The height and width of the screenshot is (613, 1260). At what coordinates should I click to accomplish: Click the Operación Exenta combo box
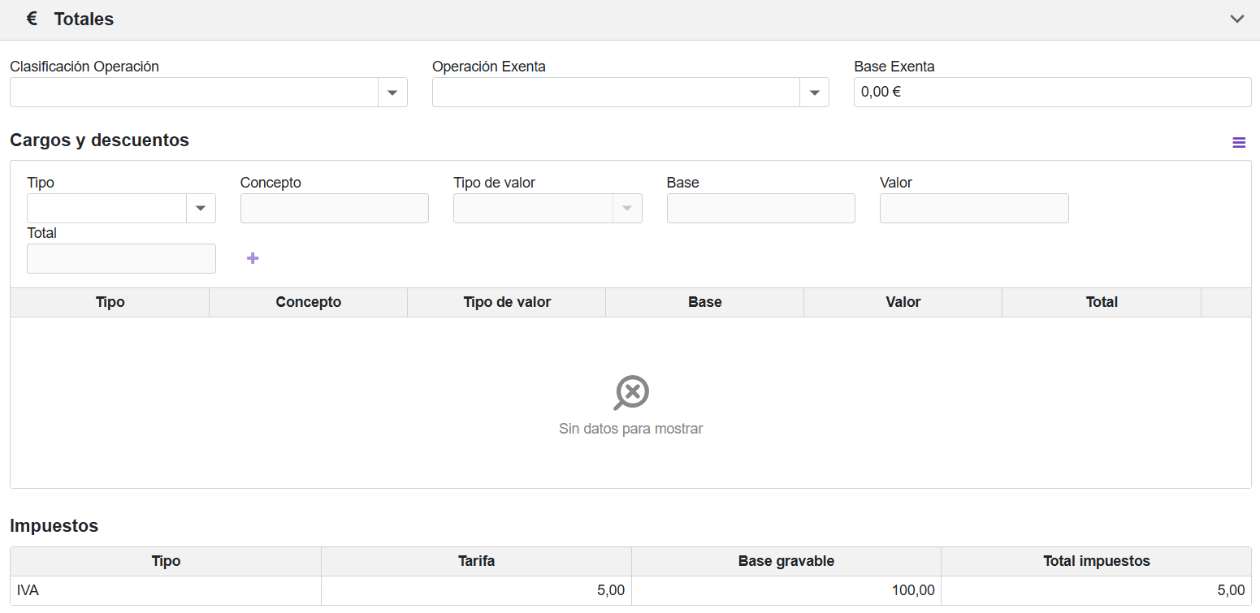tap(630, 93)
